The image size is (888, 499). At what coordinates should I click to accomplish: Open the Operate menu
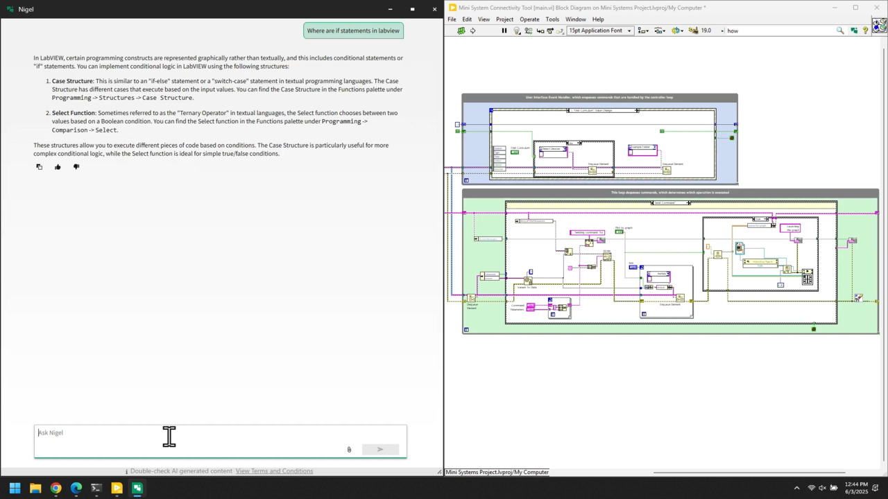tap(529, 19)
